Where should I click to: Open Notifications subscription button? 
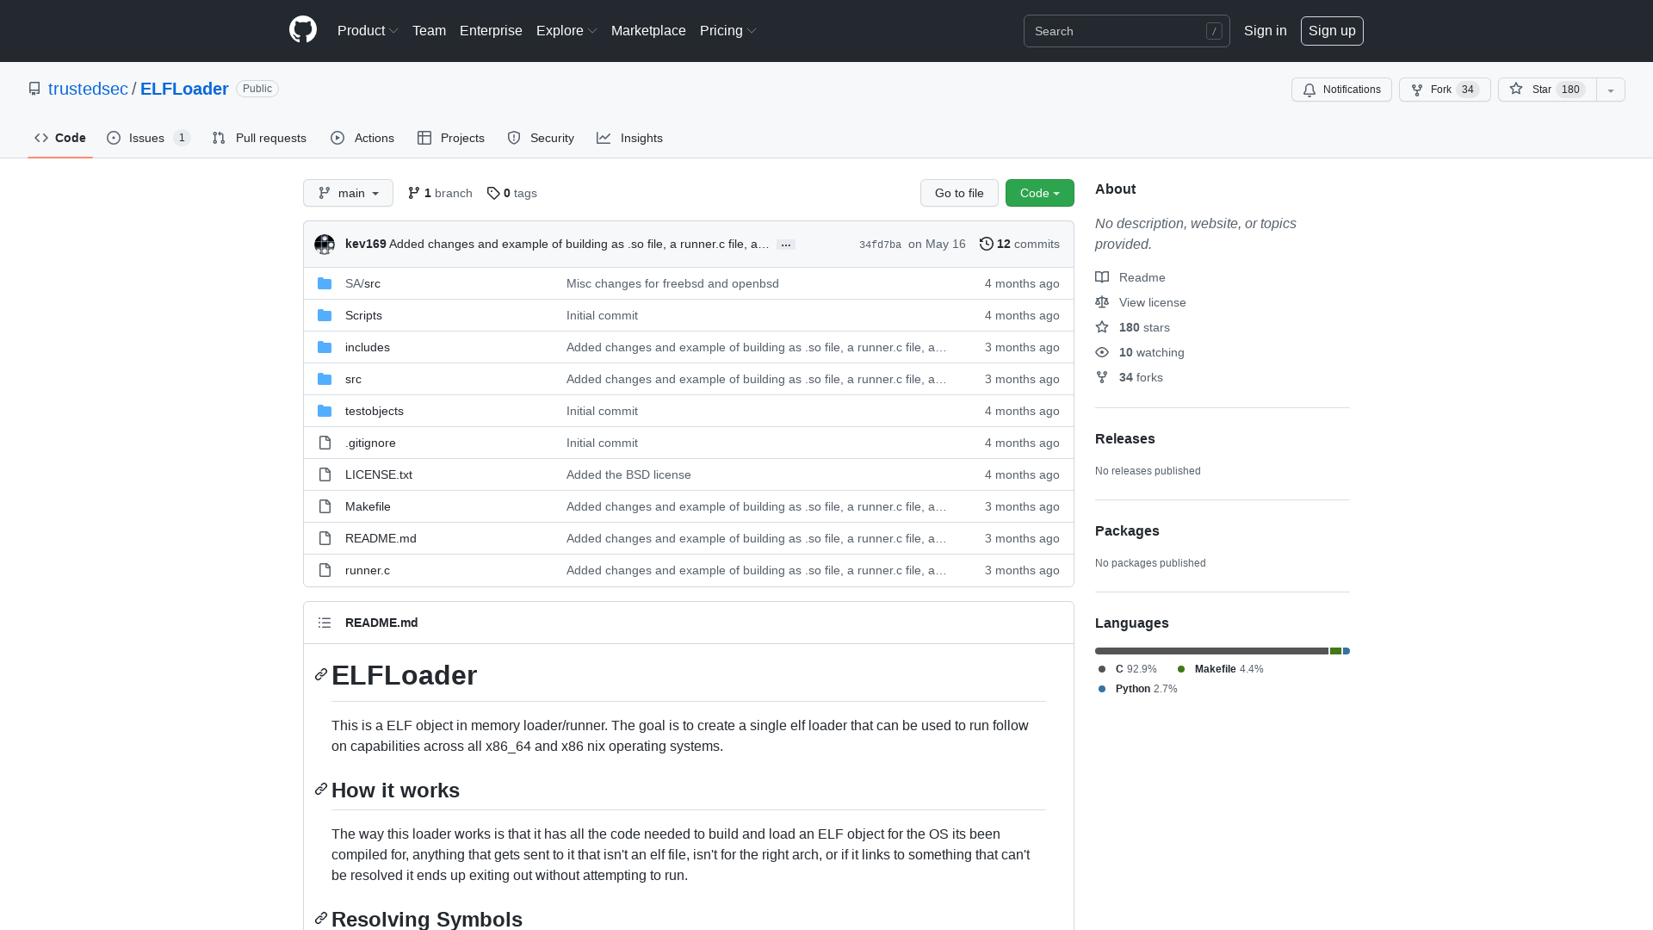coord(1341,90)
